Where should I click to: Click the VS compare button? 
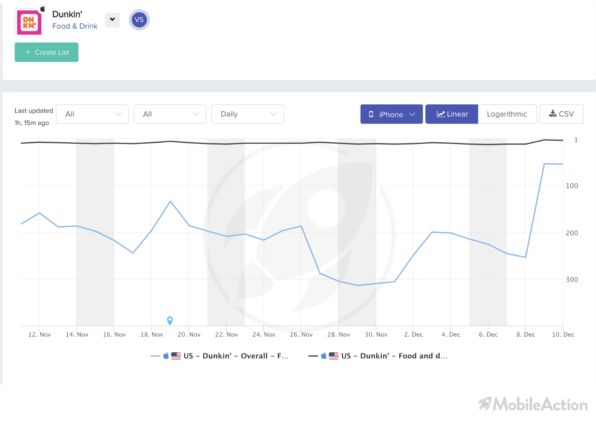click(139, 20)
